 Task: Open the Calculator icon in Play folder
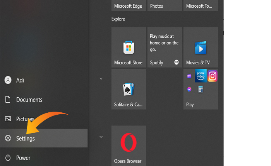[x=201, y=89]
